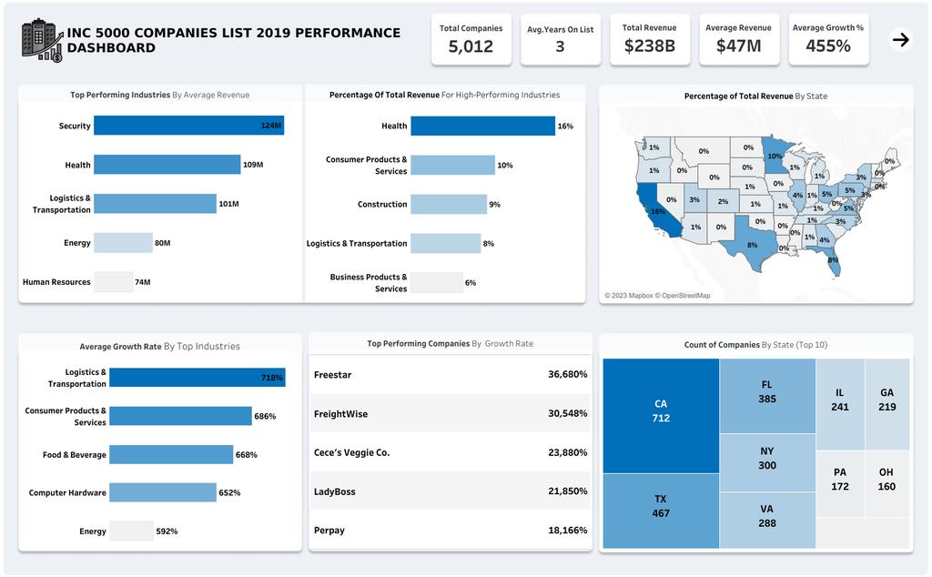The image size is (932, 577).
Task: Click the LadyBoss company row
Action: [x=450, y=491]
